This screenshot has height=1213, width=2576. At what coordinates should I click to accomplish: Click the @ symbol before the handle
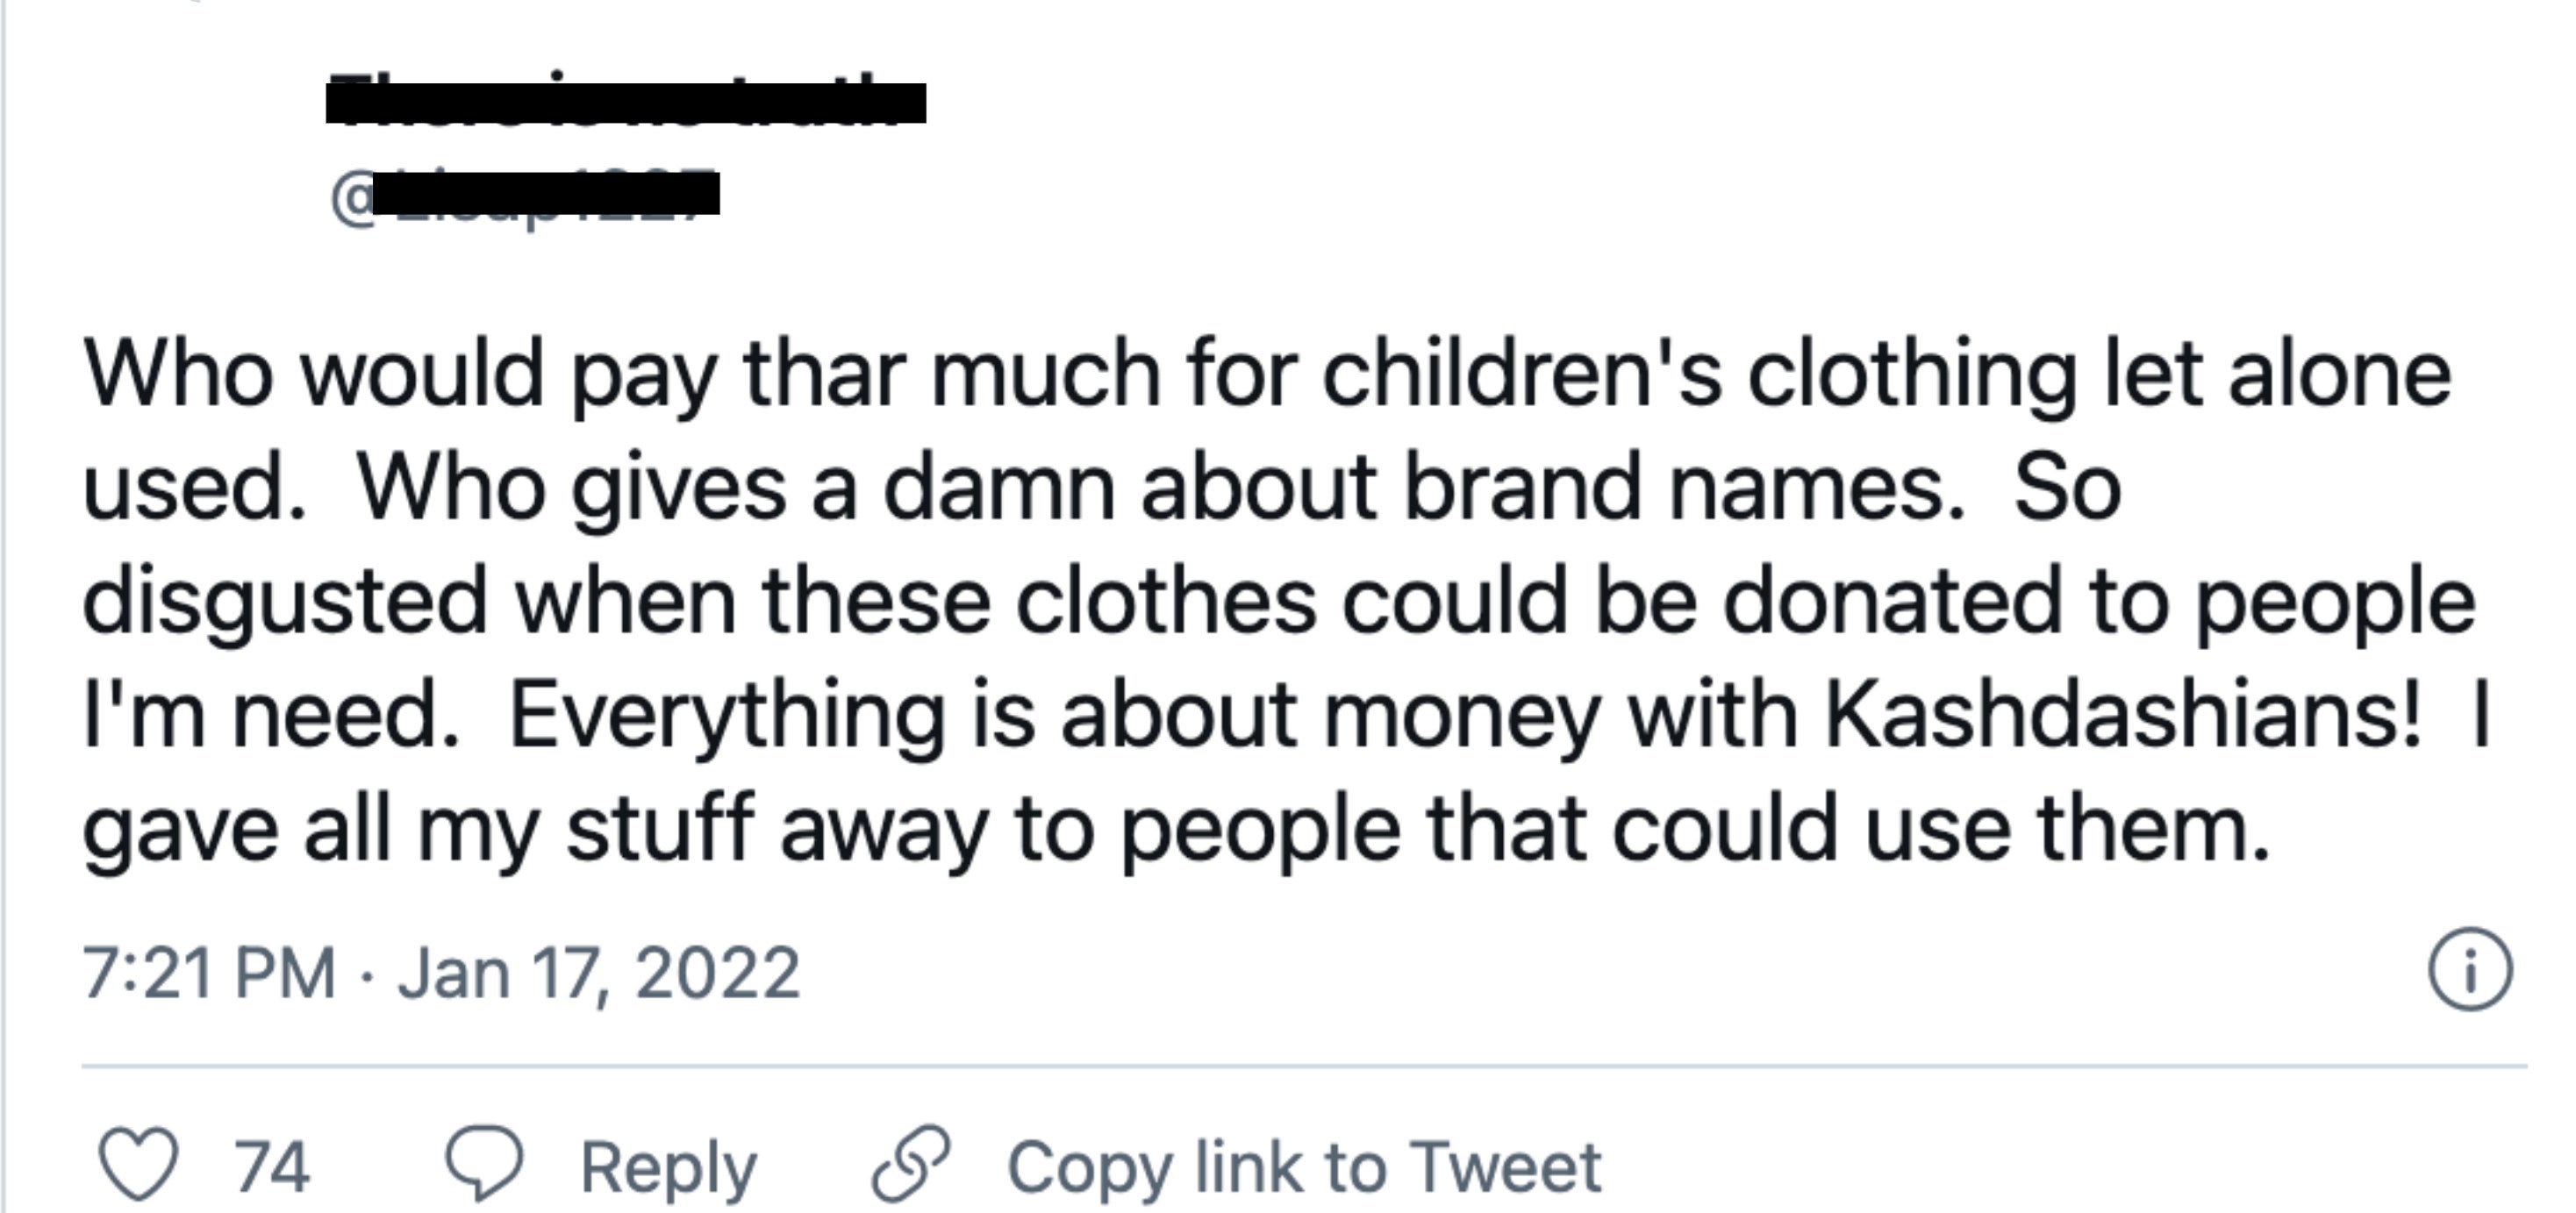(x=351, y=200)
